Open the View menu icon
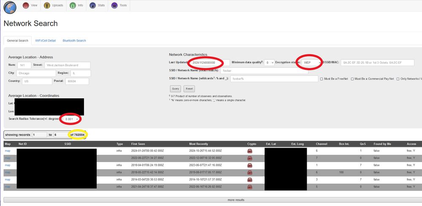Viewport: 422px width, 206px height. pos(26,5)
